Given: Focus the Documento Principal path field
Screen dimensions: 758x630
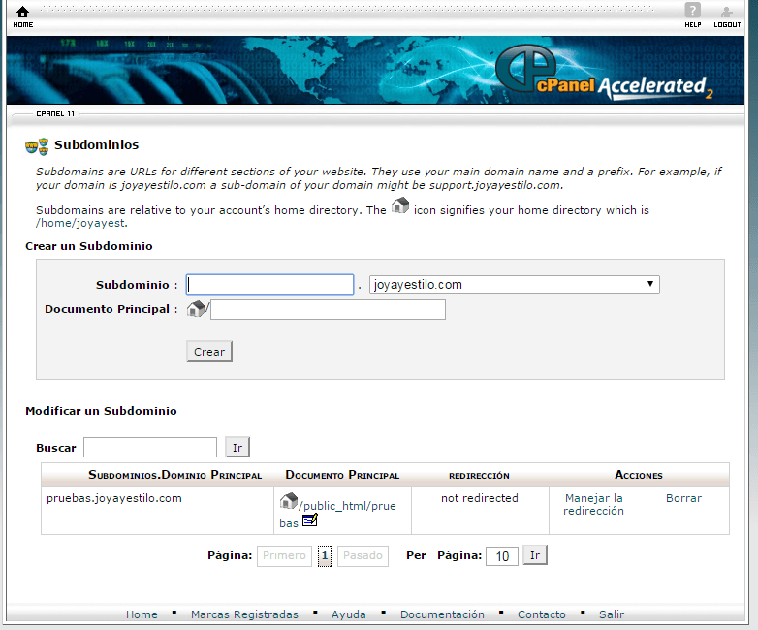Looking at the screenshot, I should (x=328, y=309).
